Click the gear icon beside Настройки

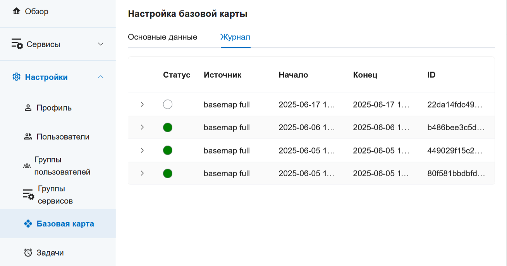point(16,77)
